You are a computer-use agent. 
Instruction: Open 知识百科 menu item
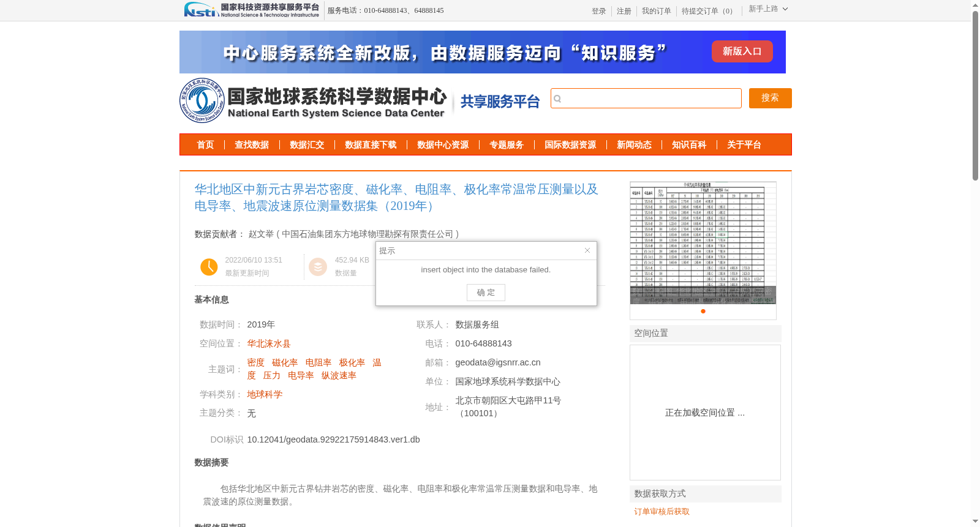(689, 145)
